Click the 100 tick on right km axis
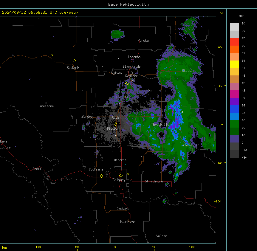This screenshot has height=251, width=257. (x=219, y=47)
